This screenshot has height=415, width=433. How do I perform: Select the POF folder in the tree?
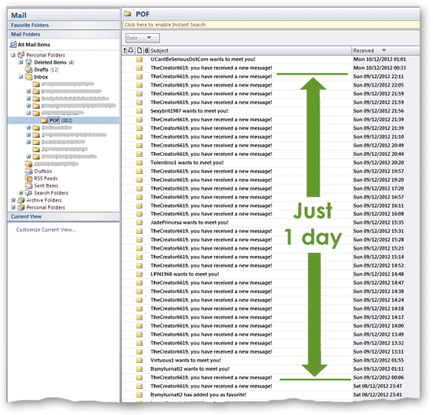tap(54, 120)
